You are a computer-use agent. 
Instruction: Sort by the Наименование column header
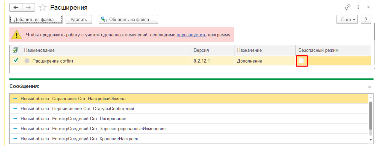pos(106,50)
